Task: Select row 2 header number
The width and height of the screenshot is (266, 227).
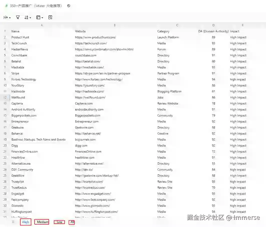Action: 5,37
